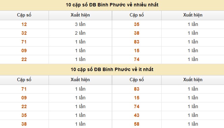Click pair 38 in the least-frequent table
224x128 pixels.
[24, 124]
